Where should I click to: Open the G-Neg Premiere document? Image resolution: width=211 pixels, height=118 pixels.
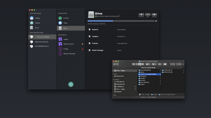click(x=66, y=49)
